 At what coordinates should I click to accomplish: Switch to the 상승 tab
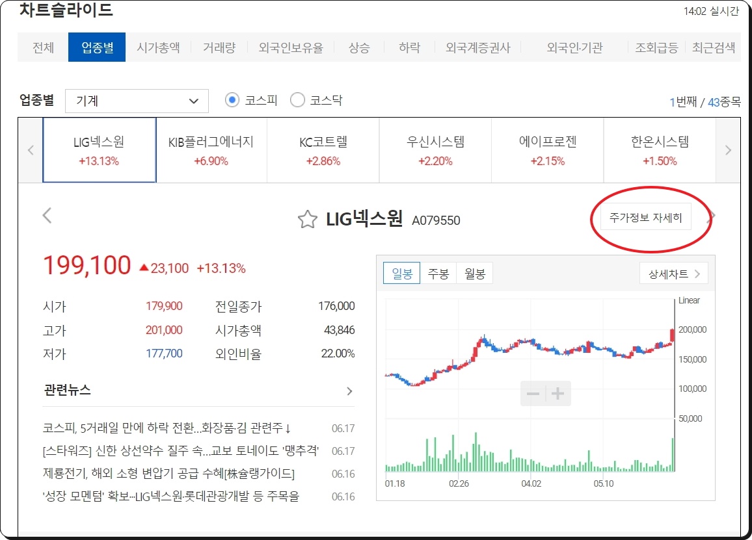pos(358,47)
